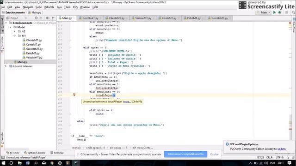Open Cortana search circle on taskbar
Image resolution: width=296 pixels, height=166 pixels.
point(11,163)
